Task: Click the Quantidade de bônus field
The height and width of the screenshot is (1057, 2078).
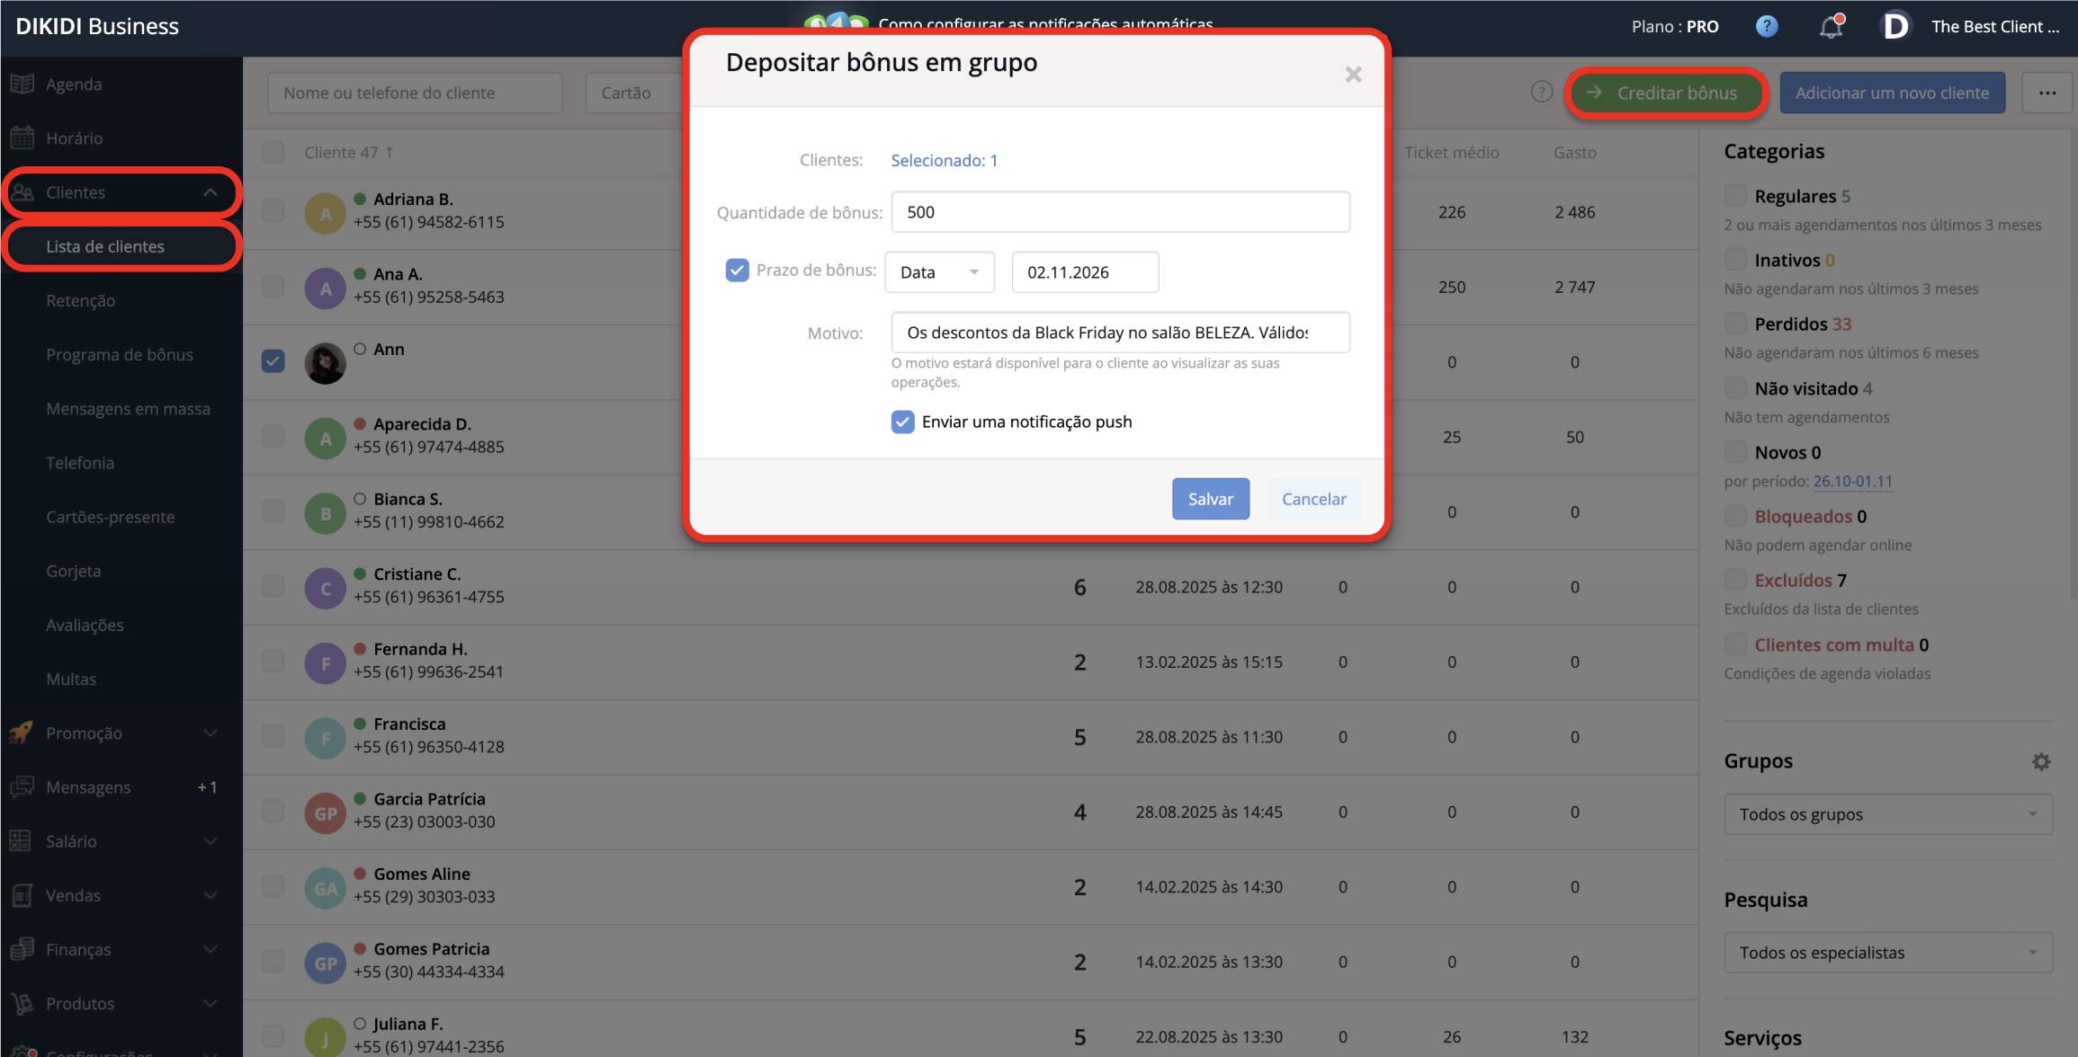Action: pos(1120,212)
